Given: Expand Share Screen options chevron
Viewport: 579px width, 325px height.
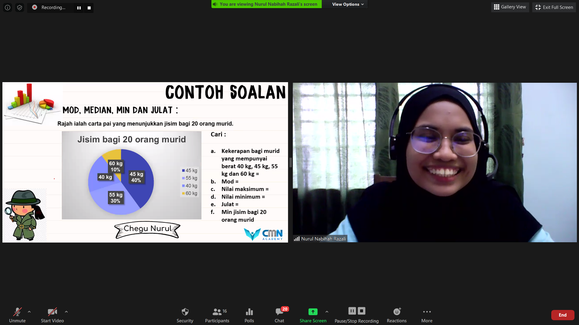Looking at the screenshot, I should pos(327,312).
